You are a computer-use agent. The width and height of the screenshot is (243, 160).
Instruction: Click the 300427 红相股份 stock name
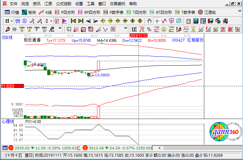[188, 40]
